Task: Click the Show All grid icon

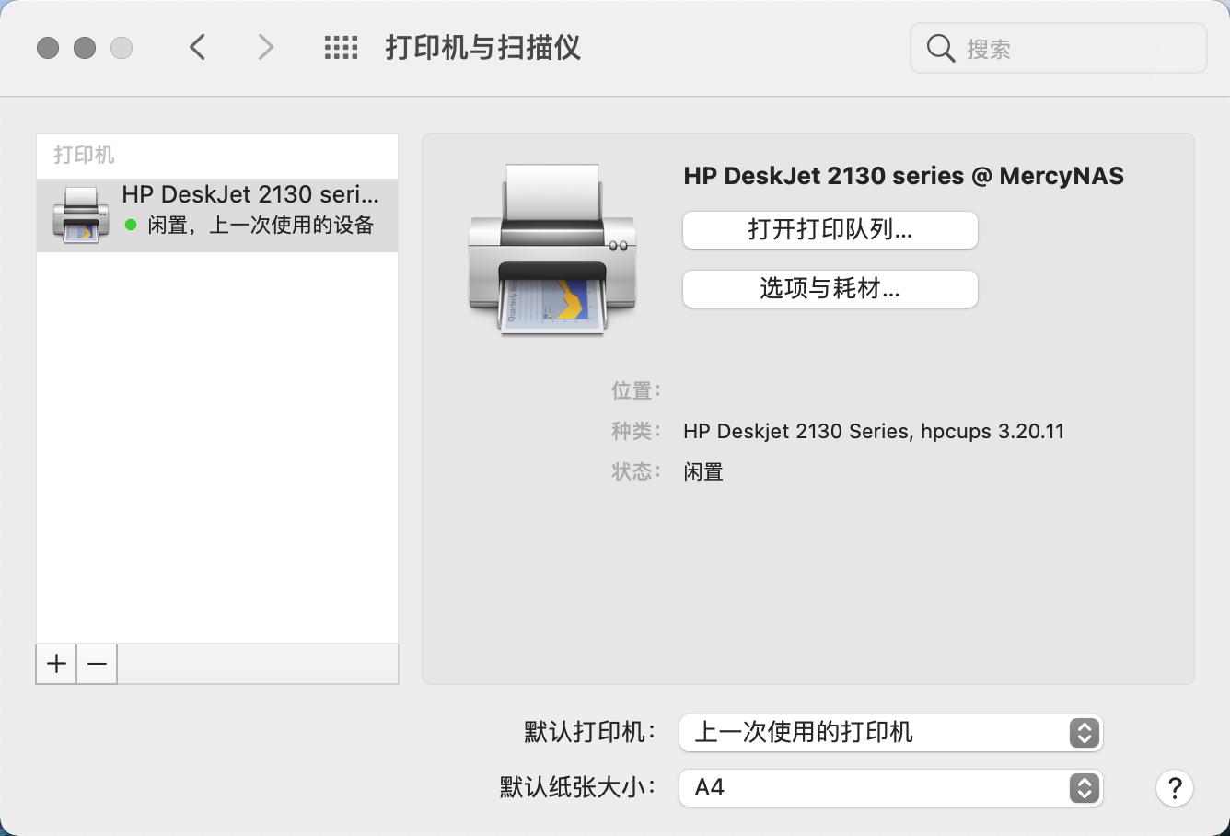Action: pos(340,47)
